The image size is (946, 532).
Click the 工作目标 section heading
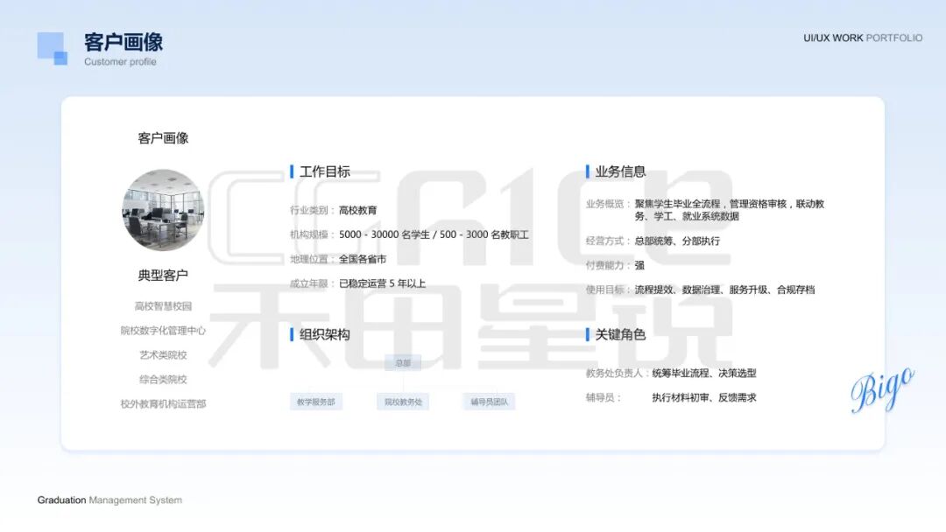tap(324, 171)
